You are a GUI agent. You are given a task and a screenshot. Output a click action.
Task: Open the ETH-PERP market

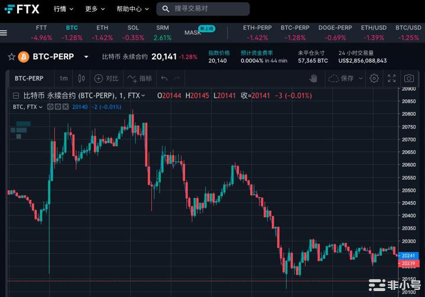[x=257, y=33]
